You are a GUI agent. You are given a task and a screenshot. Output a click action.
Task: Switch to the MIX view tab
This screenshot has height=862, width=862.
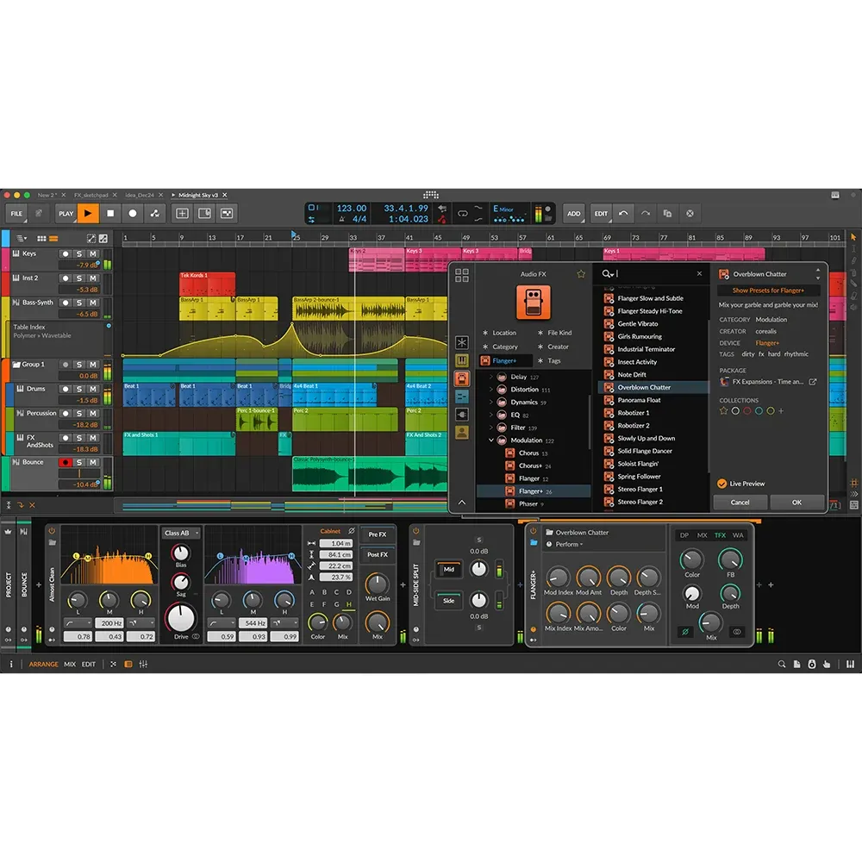(x=70, y=664)
